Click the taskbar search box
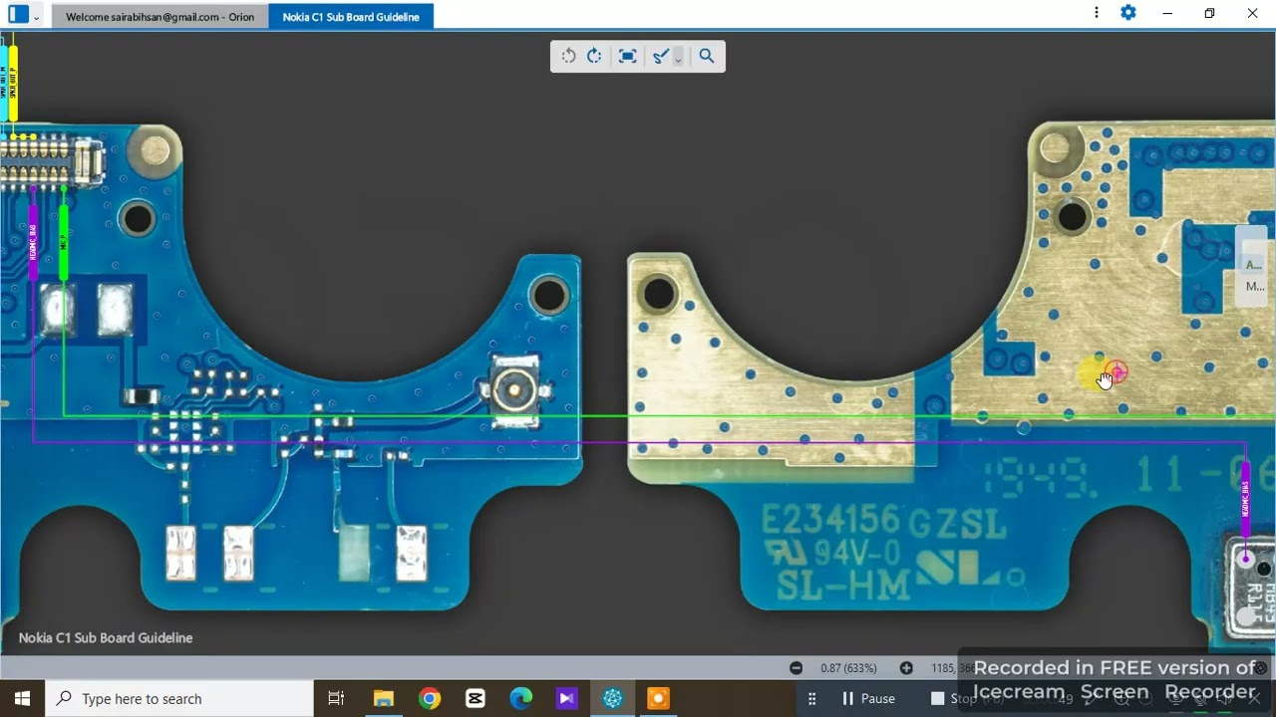This screenshot has height=717, width=1276. (179, 698)
